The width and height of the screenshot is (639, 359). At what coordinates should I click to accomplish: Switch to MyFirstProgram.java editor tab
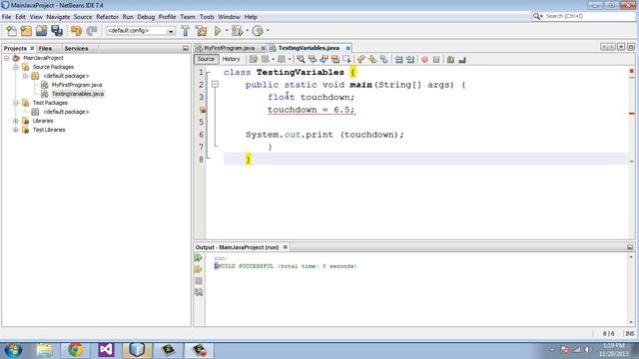(x=229, y=48)
